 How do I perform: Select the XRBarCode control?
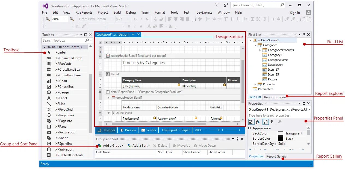click(65, 64)
